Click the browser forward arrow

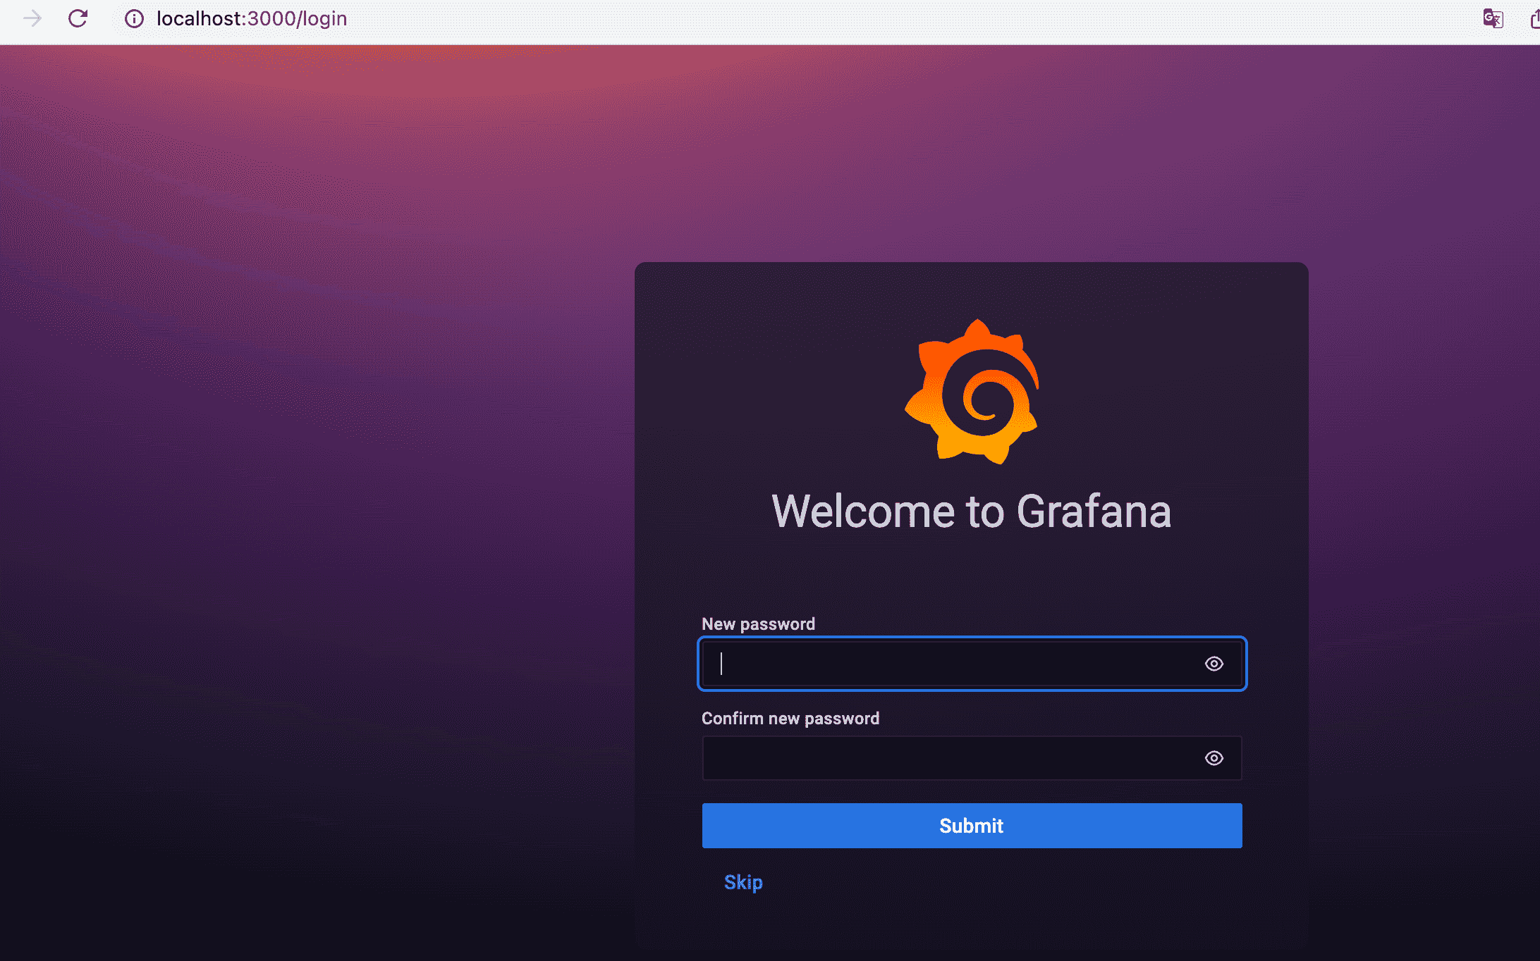tap(32, 18)
